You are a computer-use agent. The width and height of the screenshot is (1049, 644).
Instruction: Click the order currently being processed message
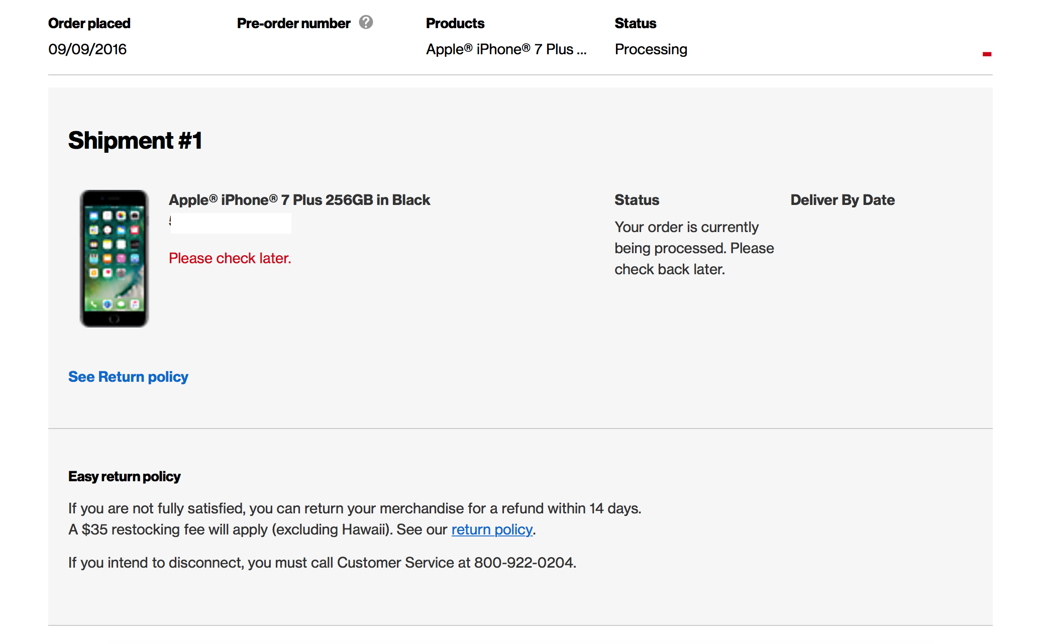(694, 248)
